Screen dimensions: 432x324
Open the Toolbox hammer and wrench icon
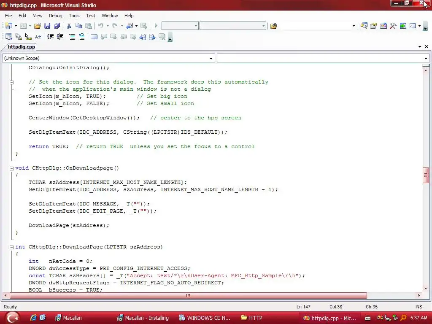[393, 26]
